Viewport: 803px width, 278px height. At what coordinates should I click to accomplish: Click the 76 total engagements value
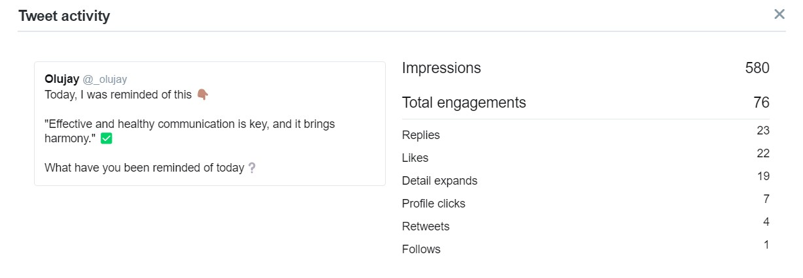(x=761, y=102)
